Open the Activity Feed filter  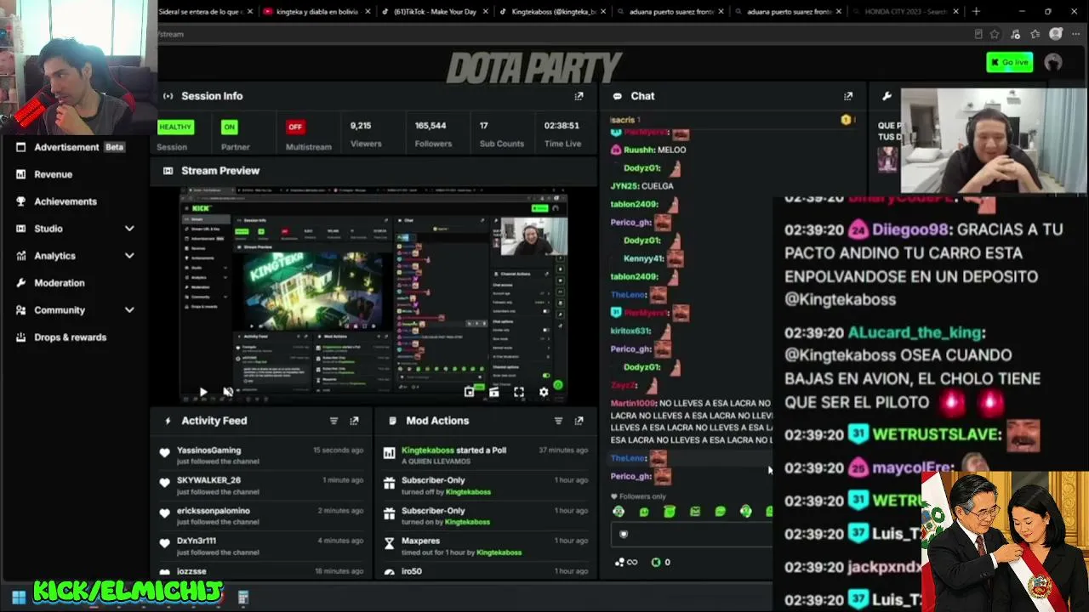point(334,421)
